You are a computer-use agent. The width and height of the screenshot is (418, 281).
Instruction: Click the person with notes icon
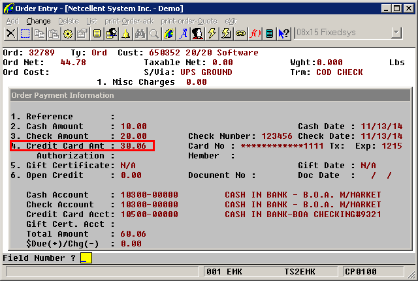click(112, 34)
